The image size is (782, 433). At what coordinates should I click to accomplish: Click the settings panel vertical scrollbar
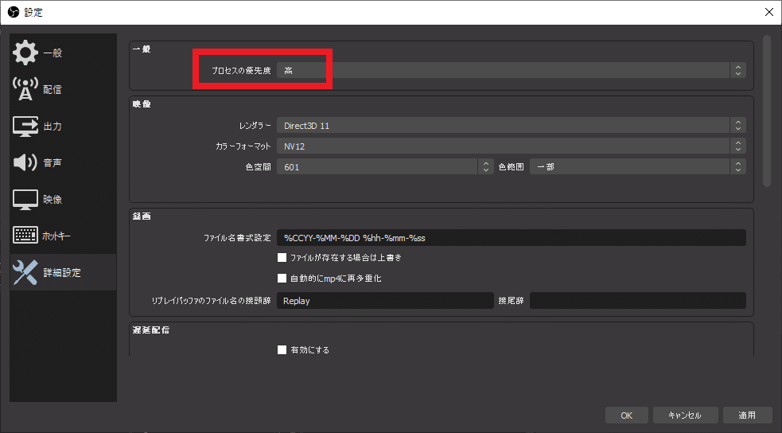(x=767, y=111)
